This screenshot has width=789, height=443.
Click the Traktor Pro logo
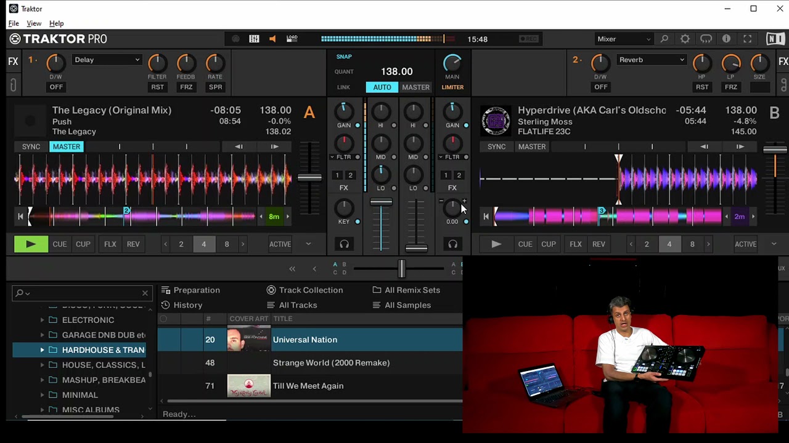point(59,39)
